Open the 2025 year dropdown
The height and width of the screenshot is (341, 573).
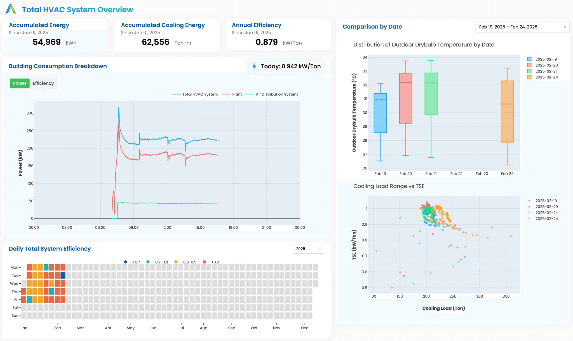tap(308, 249)
